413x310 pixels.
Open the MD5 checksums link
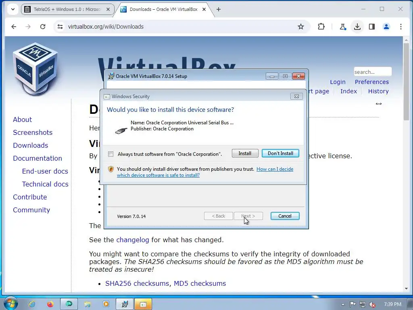tap(200, 283)
